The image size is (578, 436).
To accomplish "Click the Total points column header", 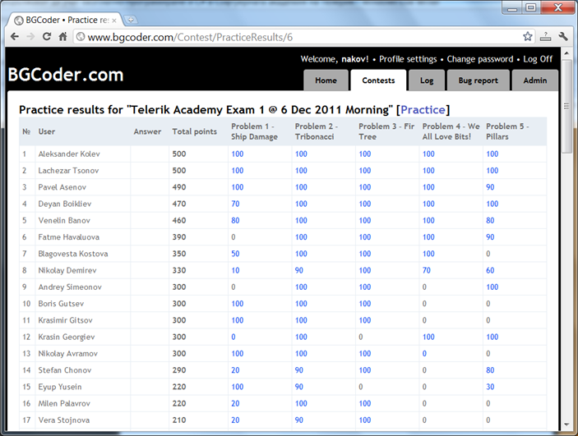I will [x=194, y=131].
